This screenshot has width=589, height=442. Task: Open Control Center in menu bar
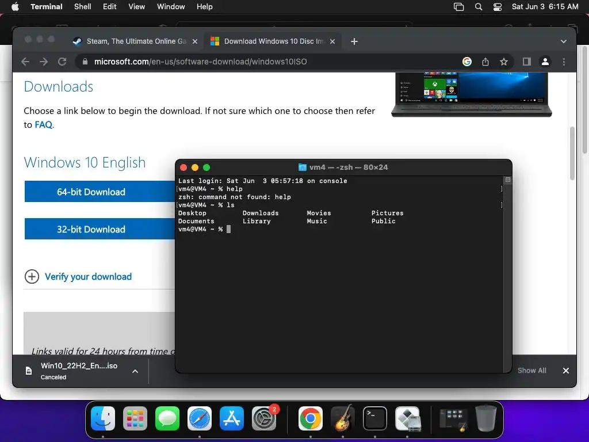tap(498, 7)
